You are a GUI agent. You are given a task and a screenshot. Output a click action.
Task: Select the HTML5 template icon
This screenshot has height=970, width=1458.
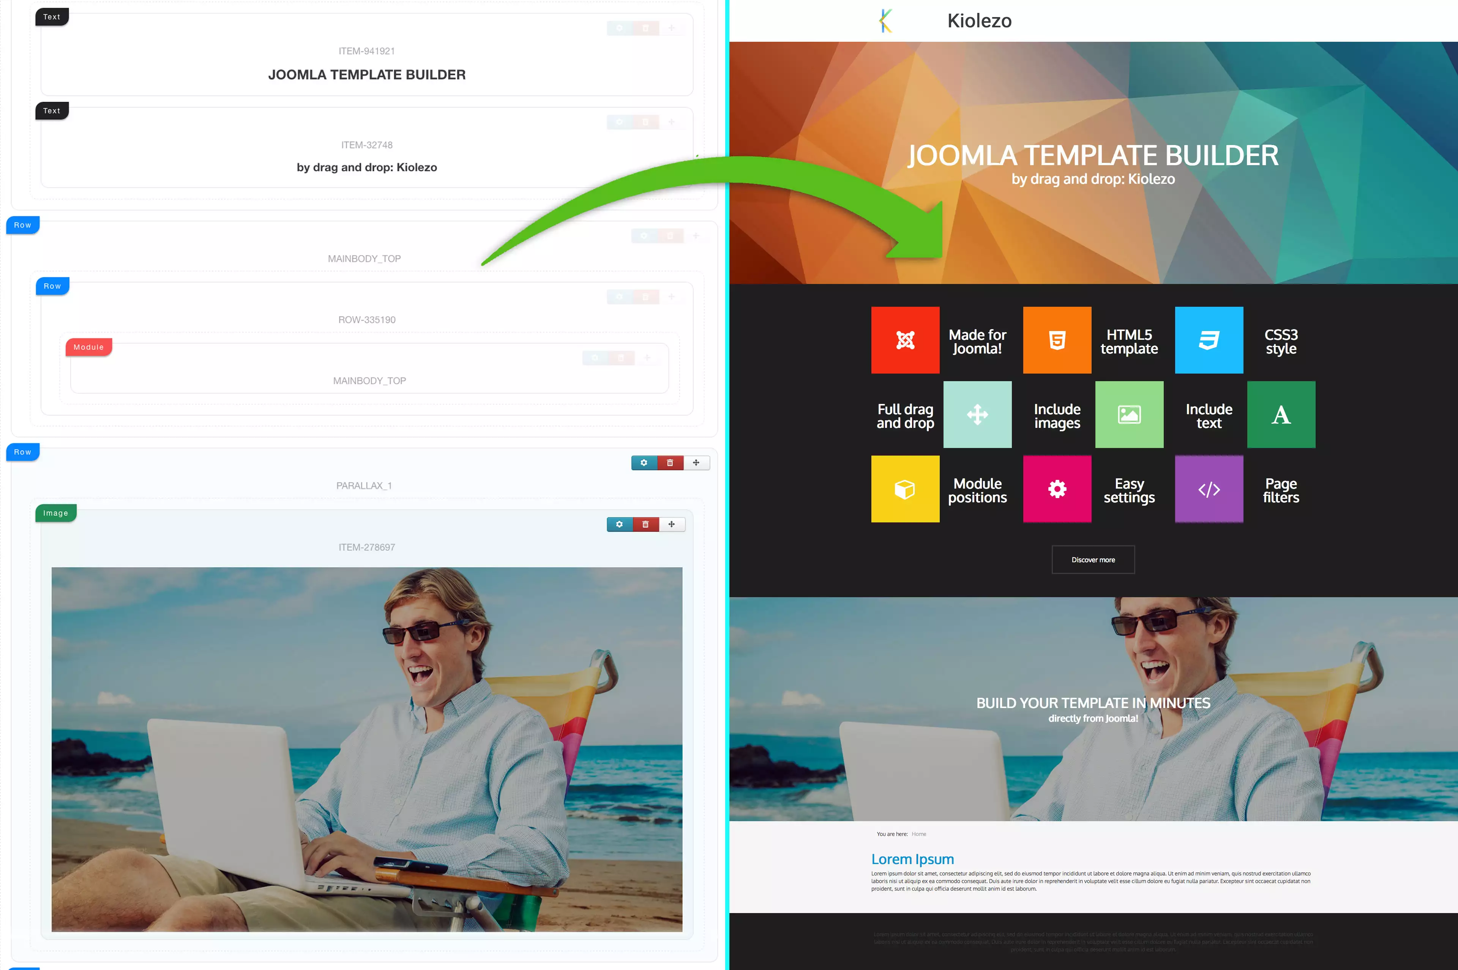[x=1056, y=339]
